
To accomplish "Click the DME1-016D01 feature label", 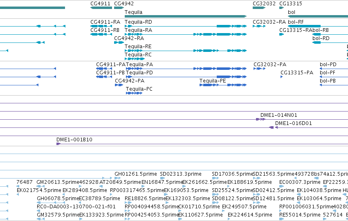I will [293, 123].
